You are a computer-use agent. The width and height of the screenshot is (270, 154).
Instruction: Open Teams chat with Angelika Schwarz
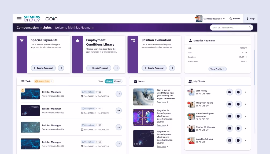238,140
